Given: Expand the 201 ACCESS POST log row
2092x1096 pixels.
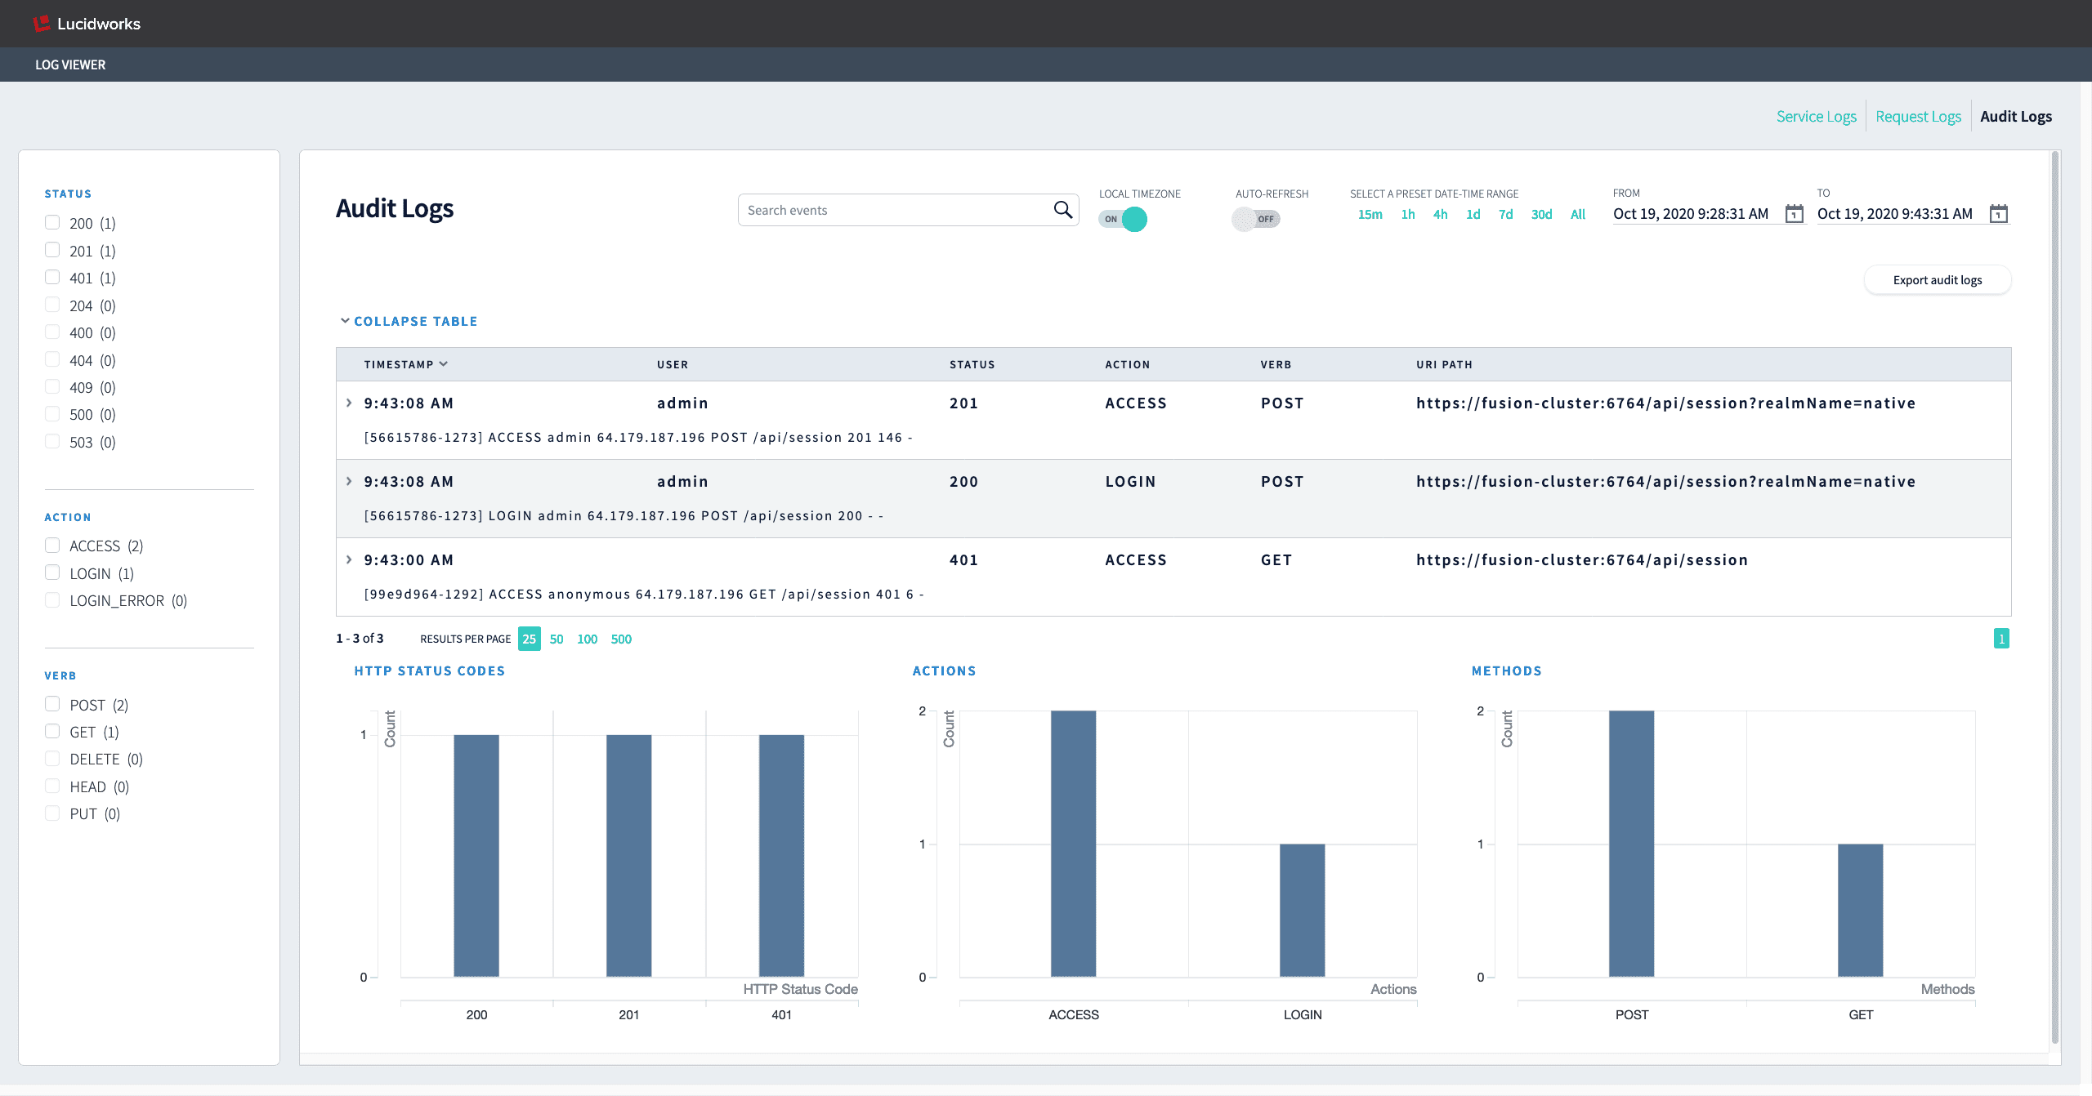Looking at the screenshot, I should click(x=349, y=403).
